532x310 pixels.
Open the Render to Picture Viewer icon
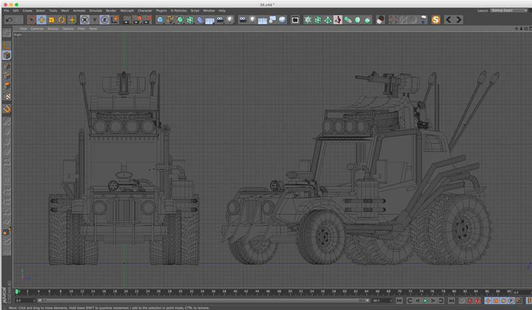[137, 20]
